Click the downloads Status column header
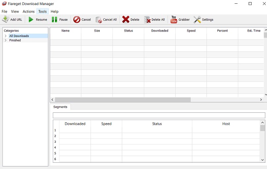This screenshot has height=169, width=267. [128, 30]
